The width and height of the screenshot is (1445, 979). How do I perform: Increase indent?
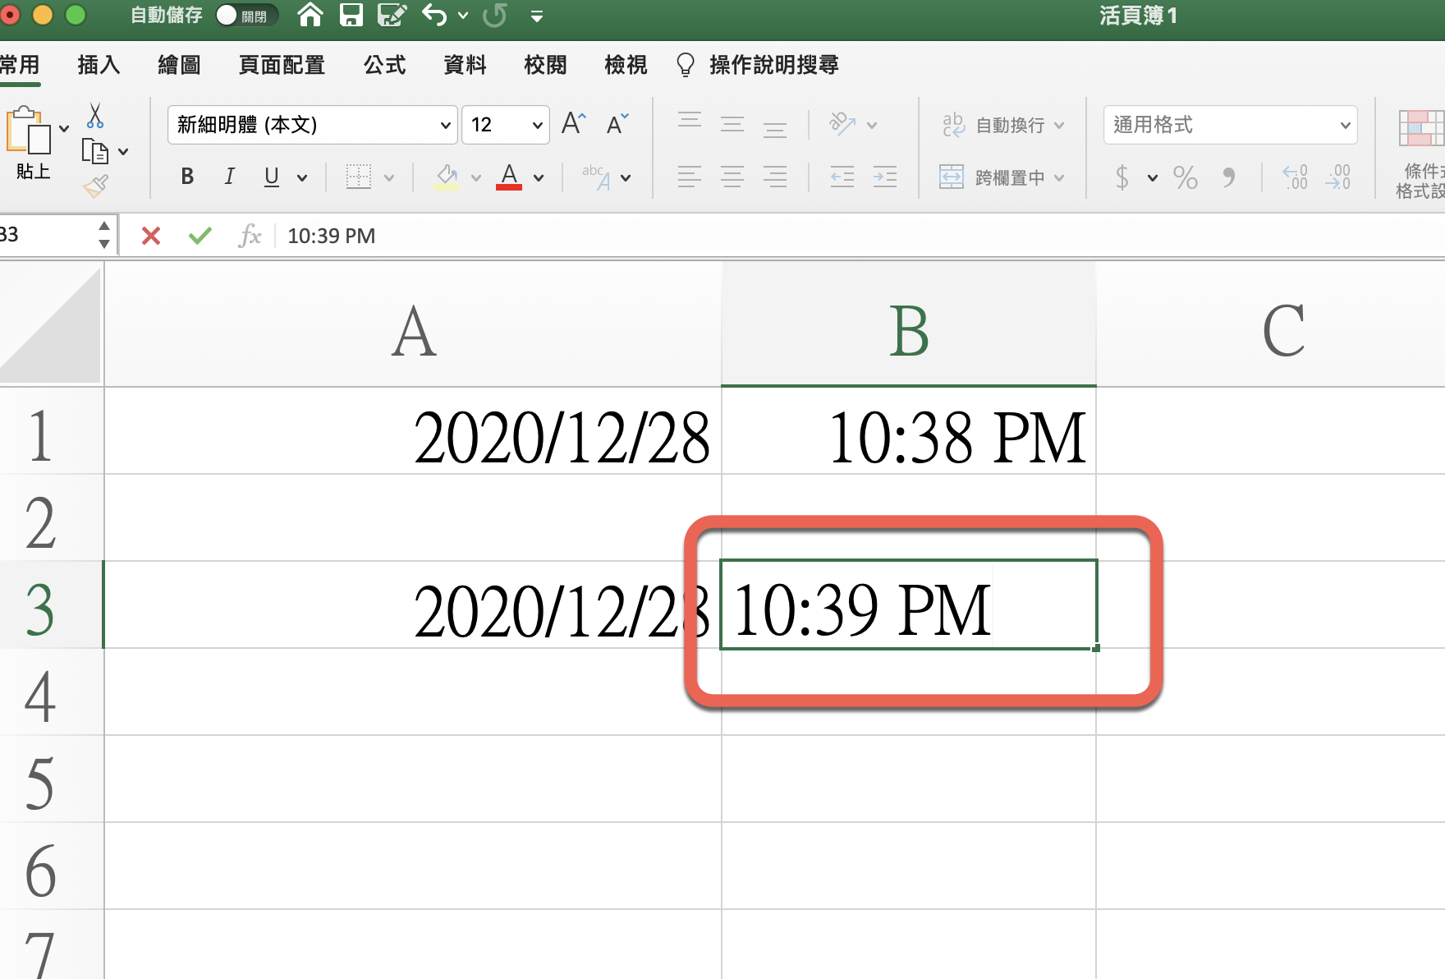885,177
